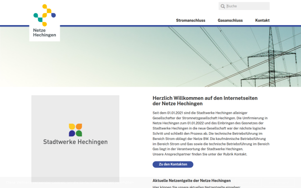Click the power pylon banner image
The height and width of the screenshot is (188, 301).
point(150,57)
